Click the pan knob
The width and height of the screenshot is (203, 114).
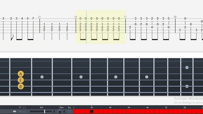60,111
